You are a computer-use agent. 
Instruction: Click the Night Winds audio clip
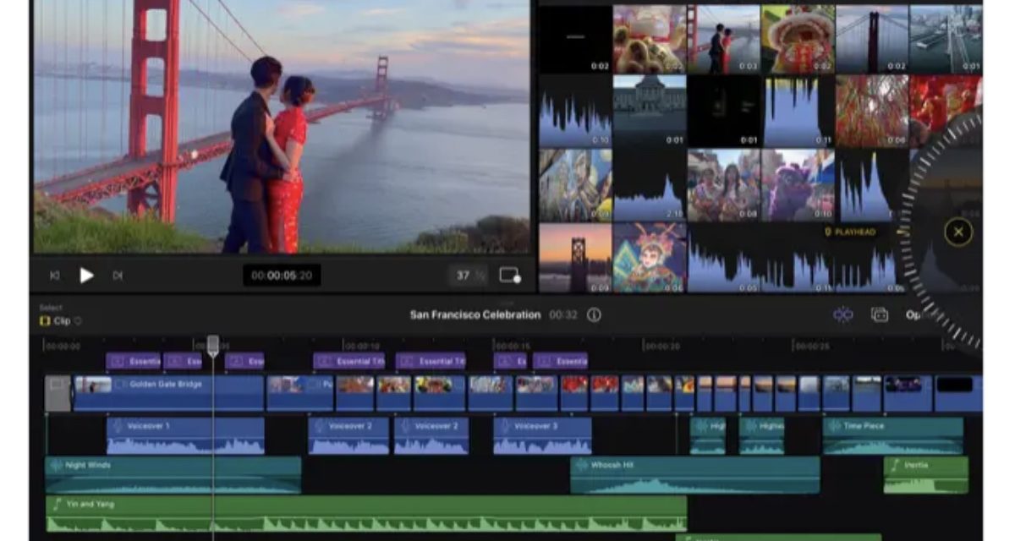[173, 475]
